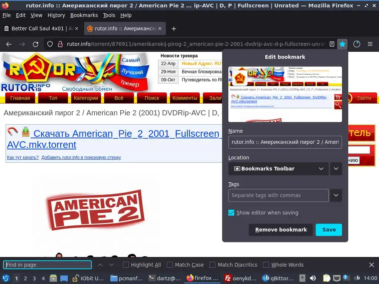
Task: Enable Match Diacritics checkbox
Action: [212, 265]
